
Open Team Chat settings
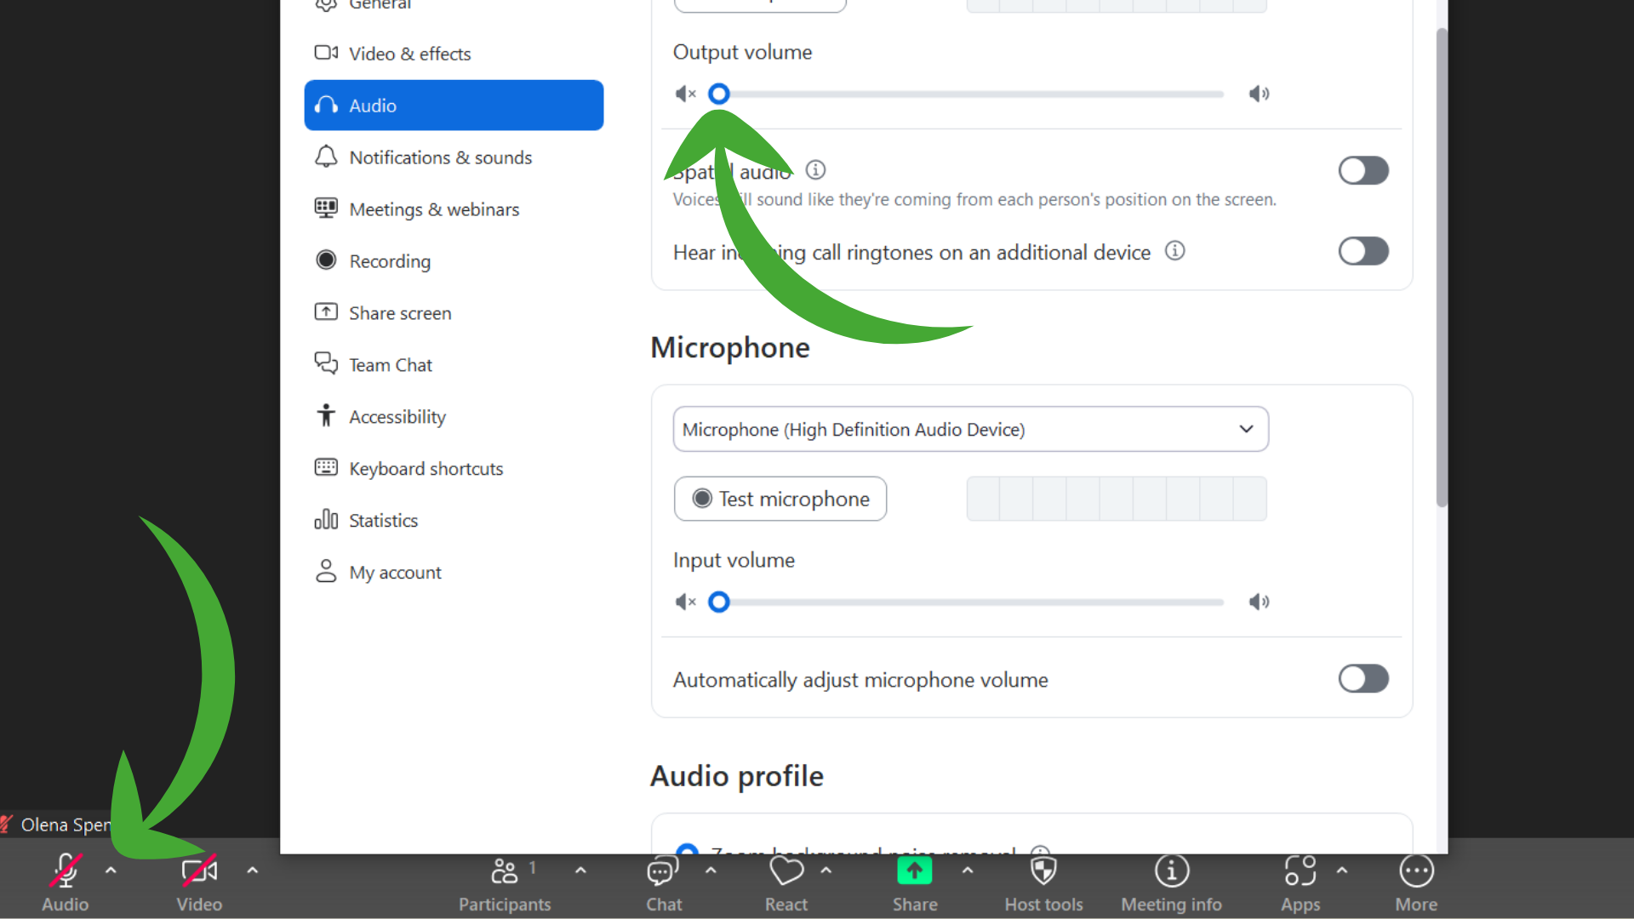click(x=391, y=364)
